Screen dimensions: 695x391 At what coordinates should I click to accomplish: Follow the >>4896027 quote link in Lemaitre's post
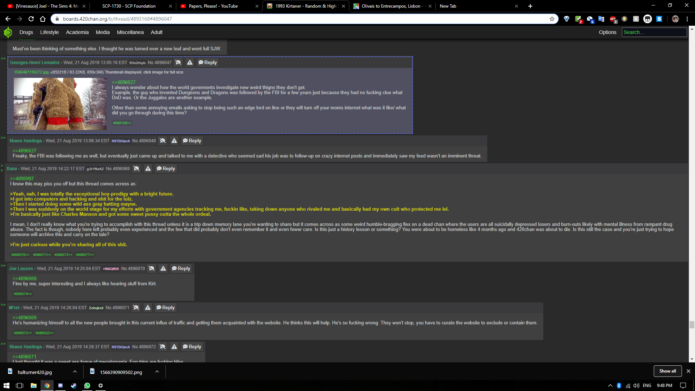pyautogui.click(x=123, y=82)
